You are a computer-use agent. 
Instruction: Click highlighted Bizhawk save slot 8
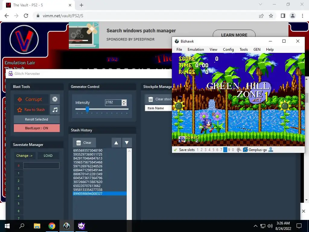coord(225,150)
